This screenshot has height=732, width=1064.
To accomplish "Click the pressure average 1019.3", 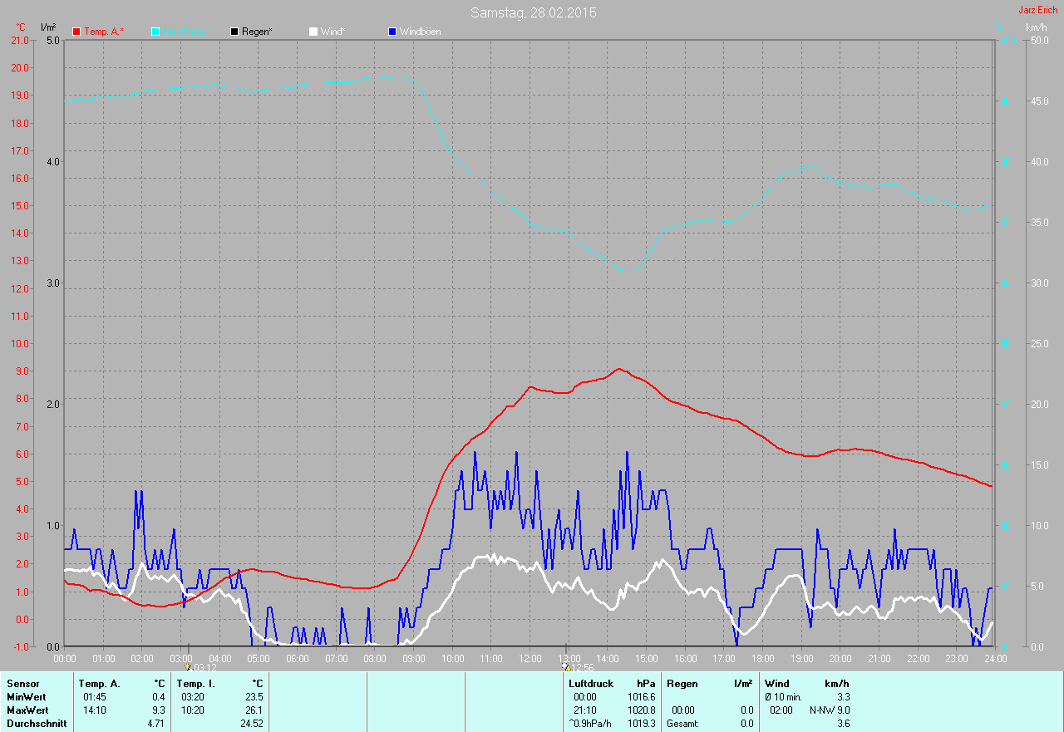I will click(x=642, y=724).
